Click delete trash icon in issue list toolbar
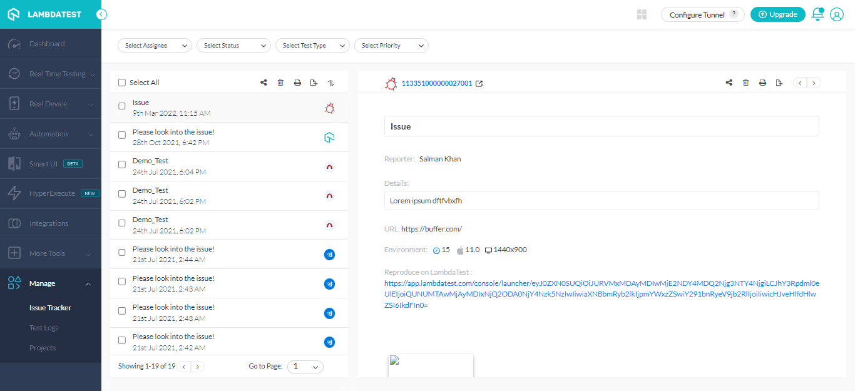Image resolution: width=855 pixels, height=391 pixels. 280,83
